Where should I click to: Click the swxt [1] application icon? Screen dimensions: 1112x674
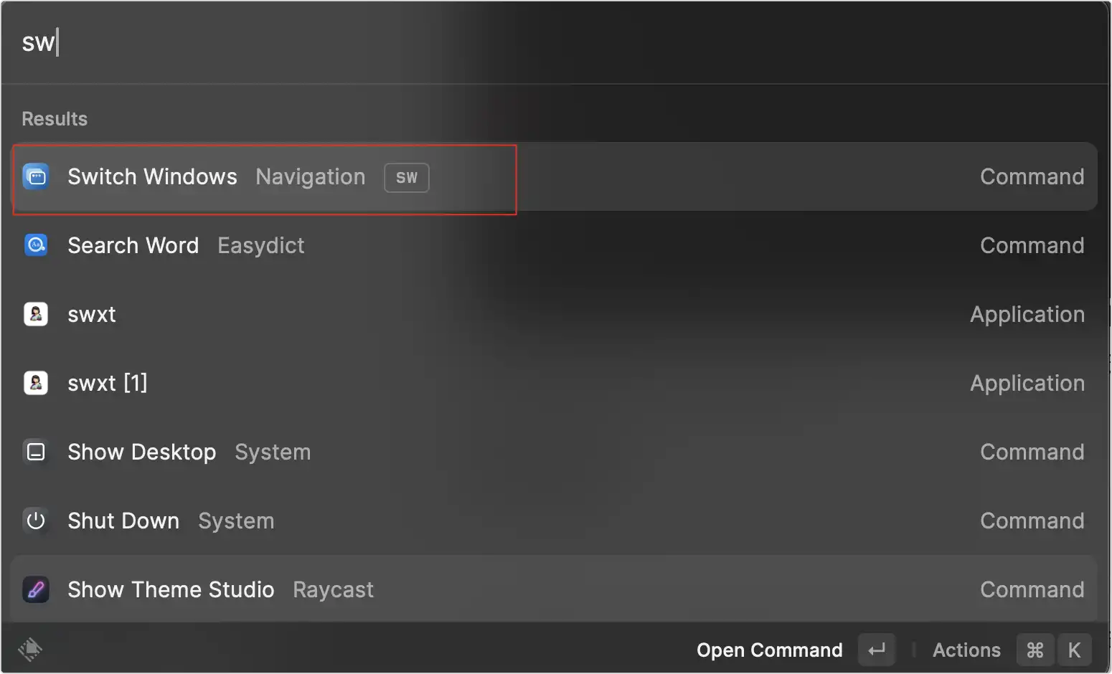[x=36, y=383]
